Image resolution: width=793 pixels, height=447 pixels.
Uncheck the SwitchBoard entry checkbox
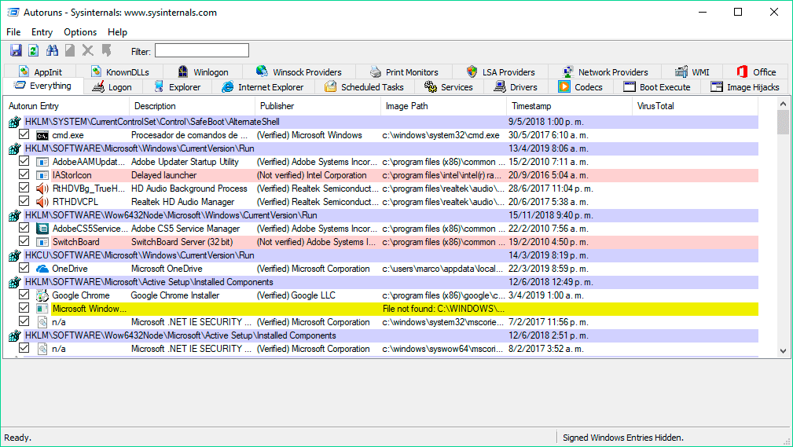24,241
